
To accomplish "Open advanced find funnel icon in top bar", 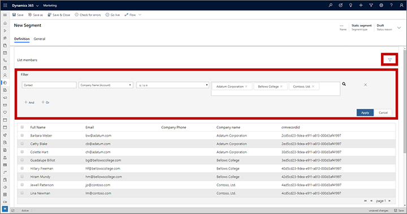I will pos(371,5).
